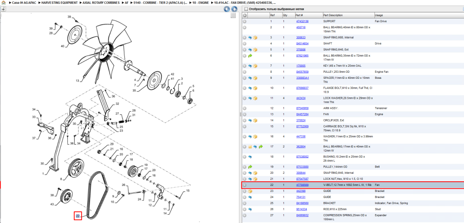Click package box icon for LOCK WASHER ref 11
464x223 pixels.
(255, 98)
